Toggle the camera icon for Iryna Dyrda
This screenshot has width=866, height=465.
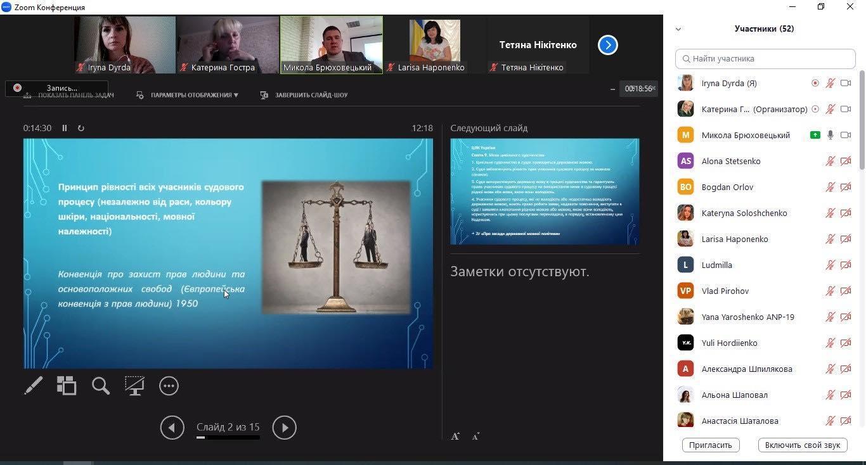845,83
